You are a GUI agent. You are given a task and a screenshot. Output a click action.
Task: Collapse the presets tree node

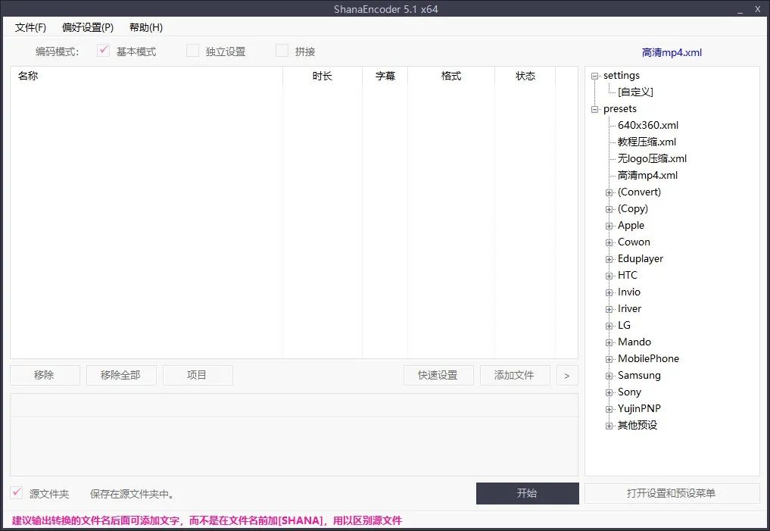pyautogui.click(x=595, y=108)
